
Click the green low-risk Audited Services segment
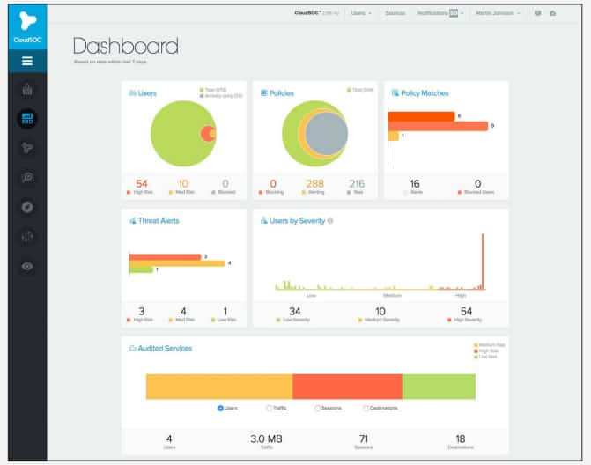pos(439,387)
